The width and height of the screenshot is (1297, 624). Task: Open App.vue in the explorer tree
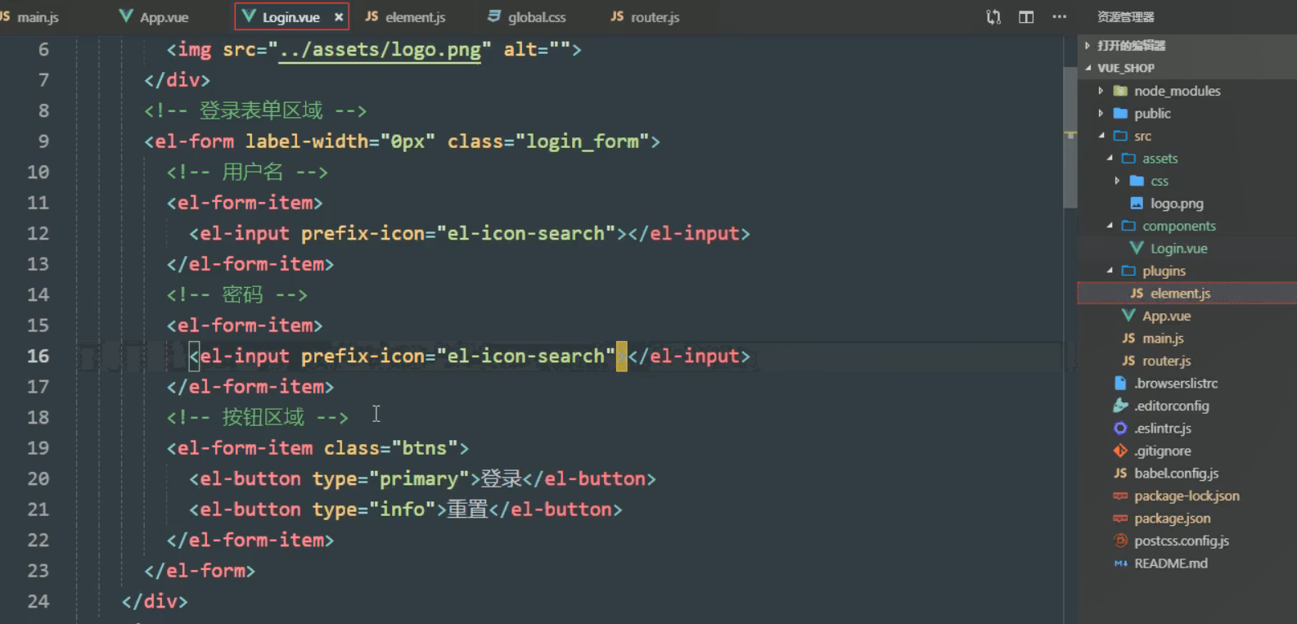pyautogui.click(x=1166, y=316)
